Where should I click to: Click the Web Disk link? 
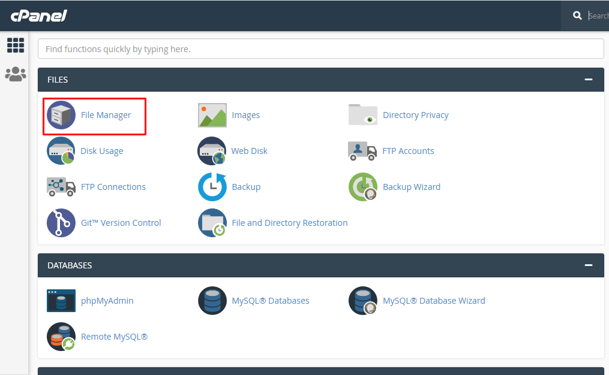pos(250,151)
